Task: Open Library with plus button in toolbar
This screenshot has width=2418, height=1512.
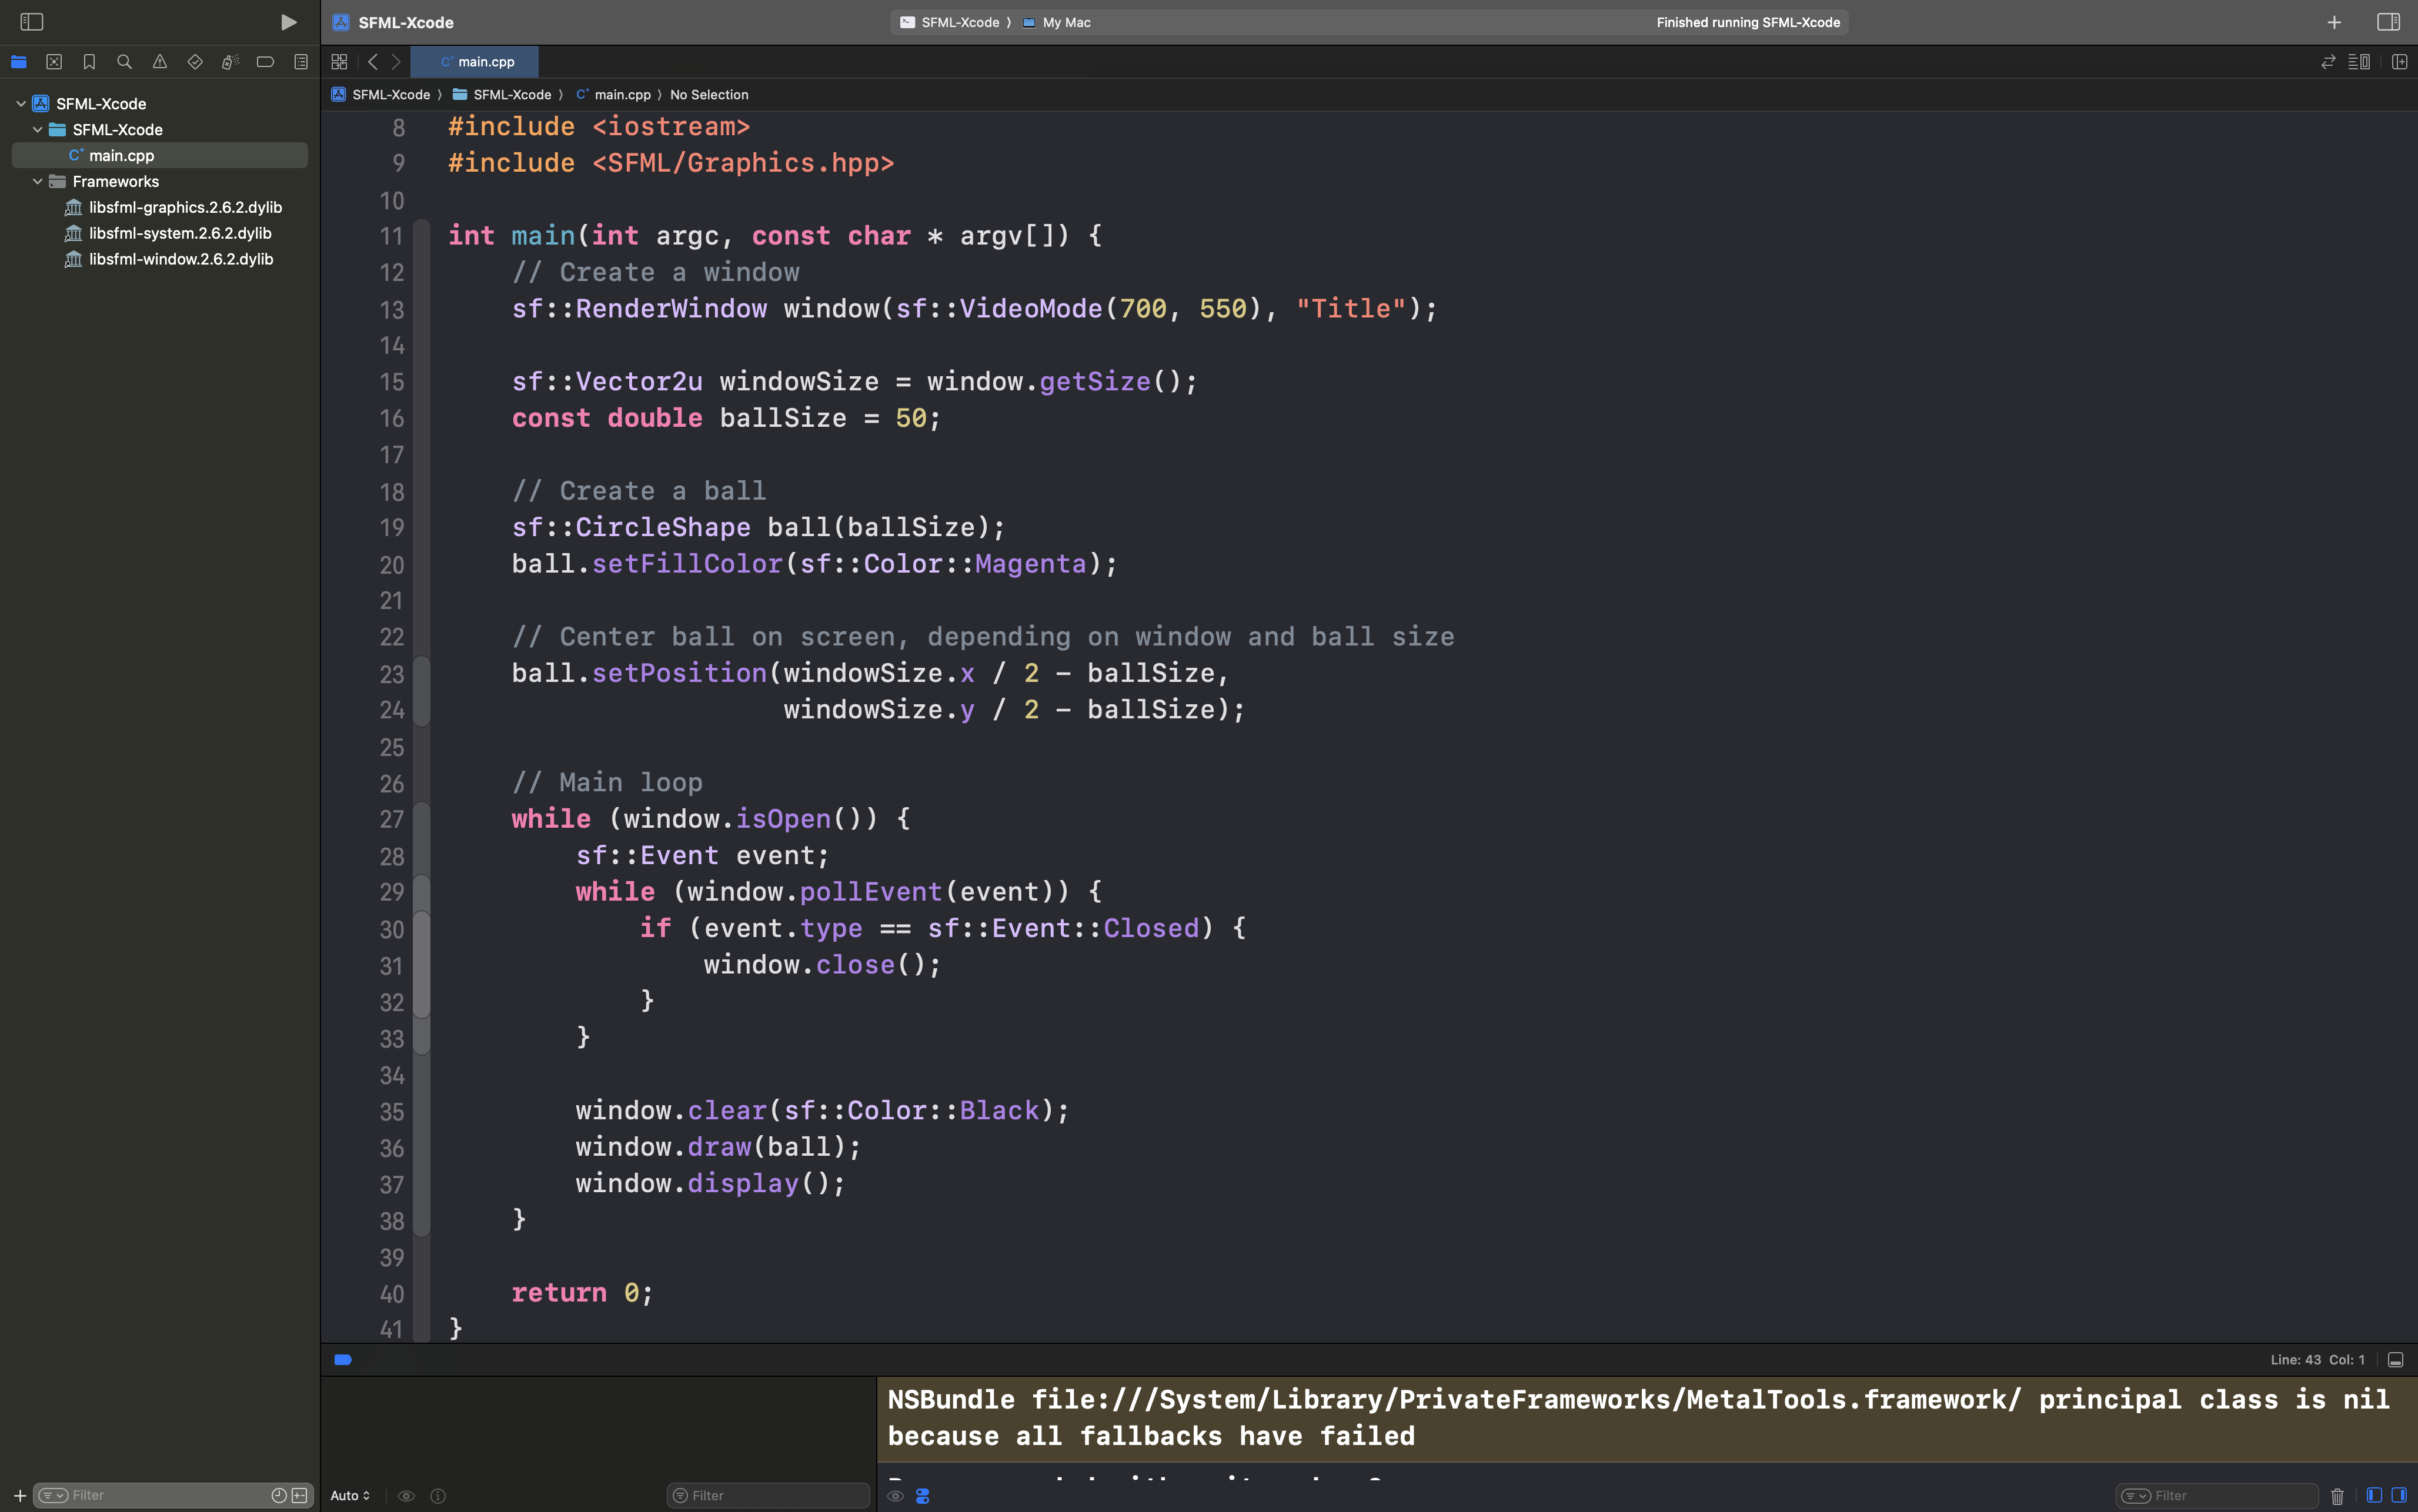Action: click(x=2334, y=22)
